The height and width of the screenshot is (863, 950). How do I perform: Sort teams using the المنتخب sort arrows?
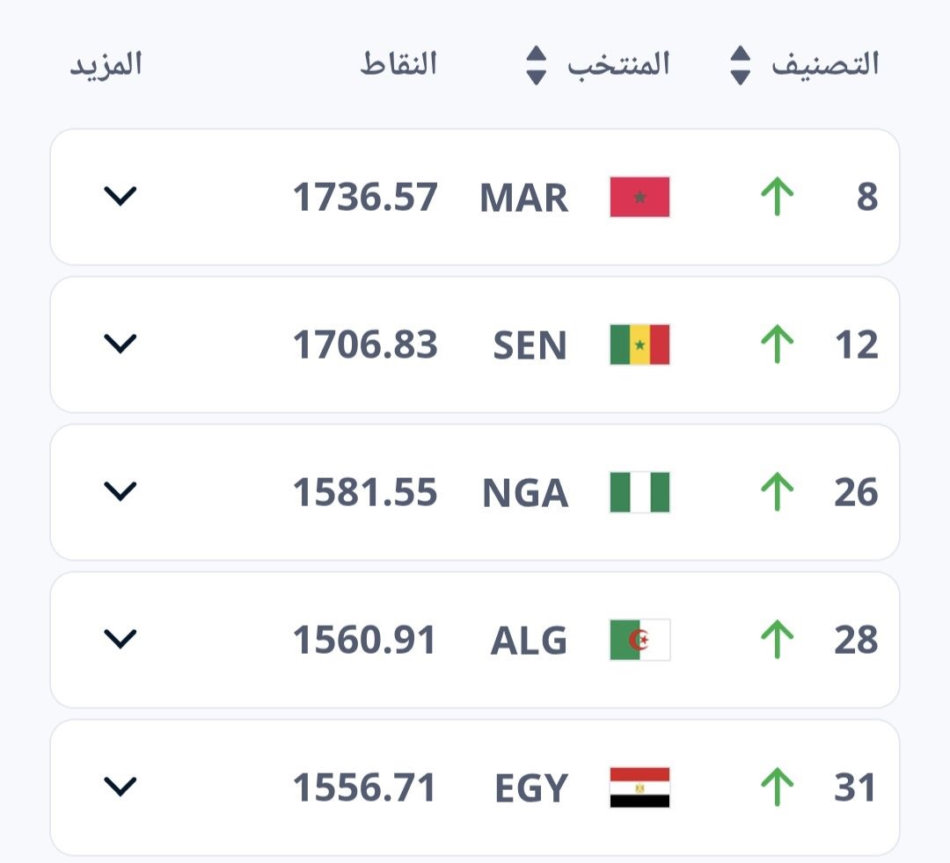point(536,66)
